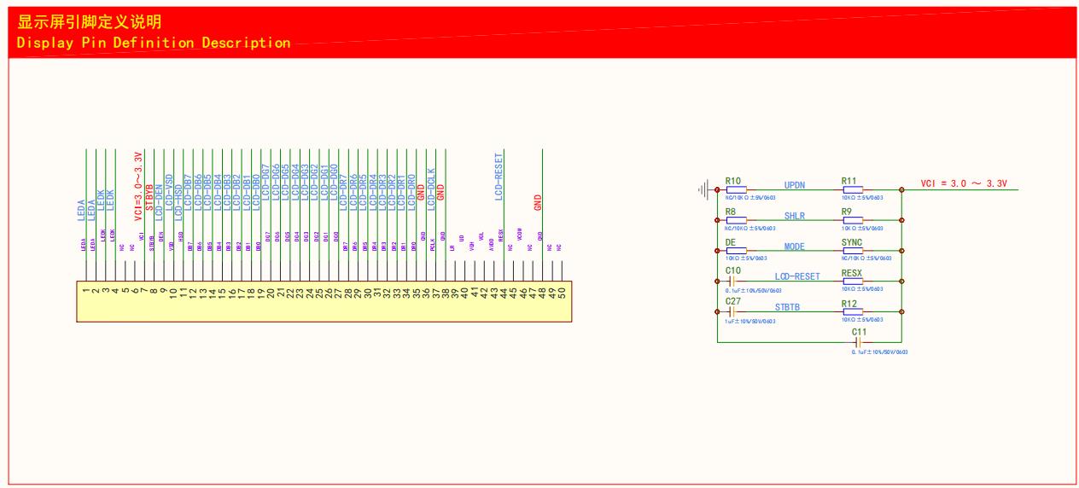Viewport: 1079px width, 488px height.
Task: Select the R11 resistor symbol
Action: click(x=852, y=190)
